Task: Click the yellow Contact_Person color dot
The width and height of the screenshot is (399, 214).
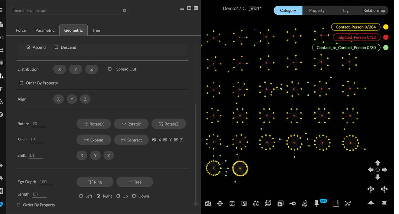Action: (386, 27)
